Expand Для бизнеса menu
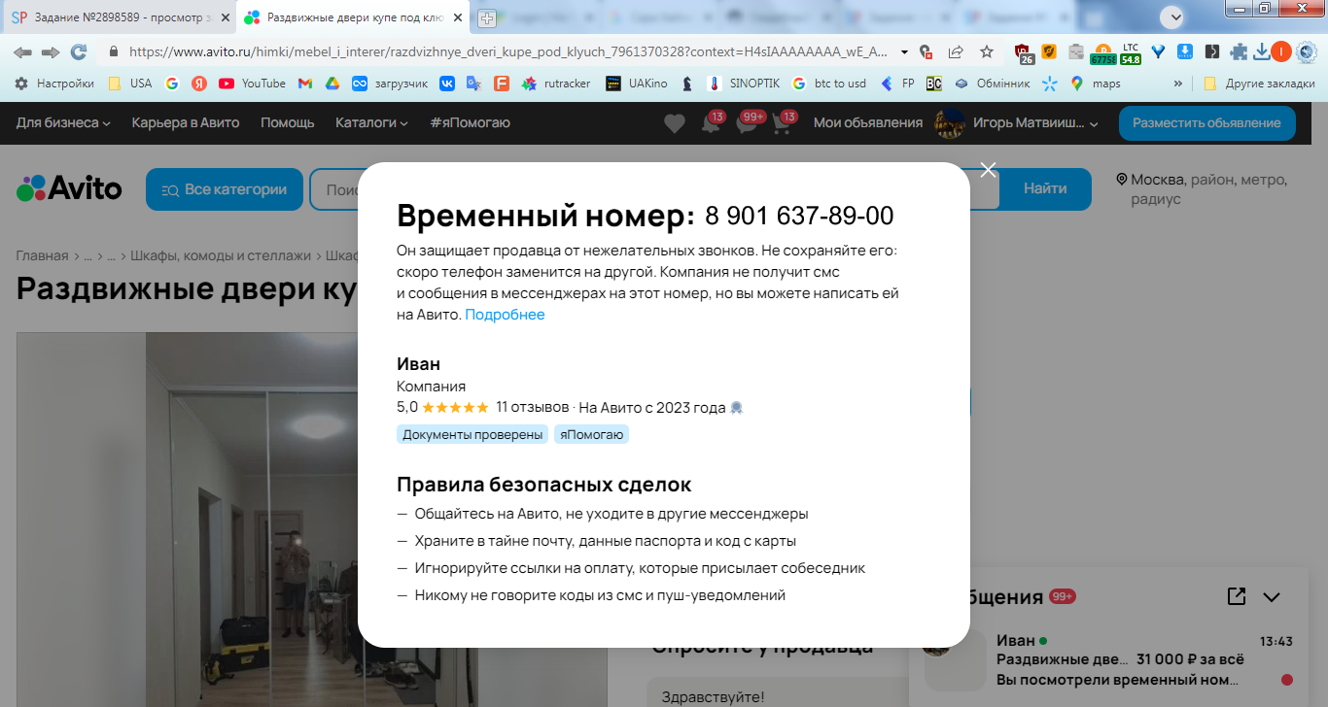1328x707 pixels. pos(63,122)
